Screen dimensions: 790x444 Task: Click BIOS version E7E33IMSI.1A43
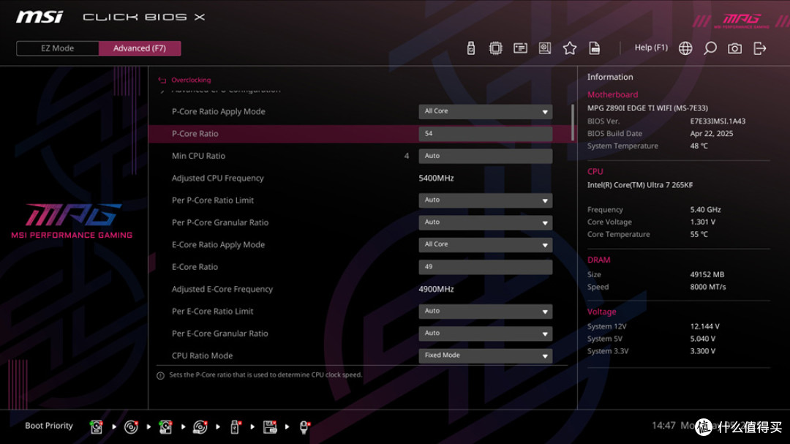(x=718, y=121)
